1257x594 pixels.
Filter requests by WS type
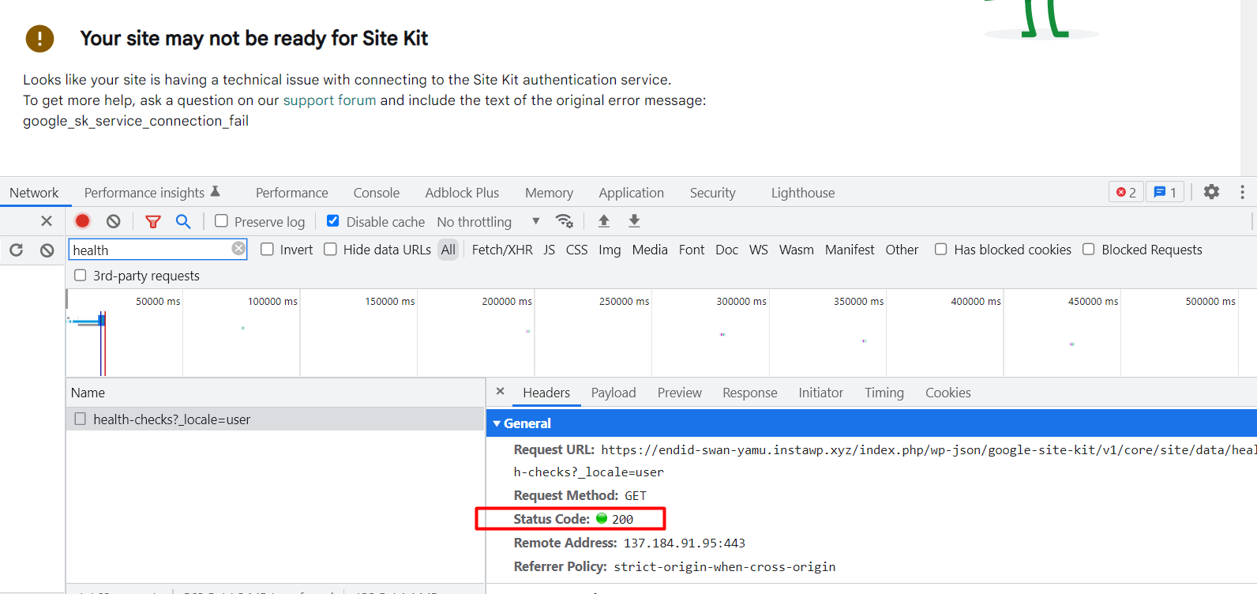pyautogui.click(x=759, y=250)
